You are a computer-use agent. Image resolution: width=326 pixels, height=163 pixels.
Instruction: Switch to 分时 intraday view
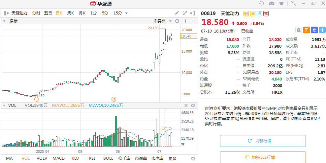click(x=36, y=13)
